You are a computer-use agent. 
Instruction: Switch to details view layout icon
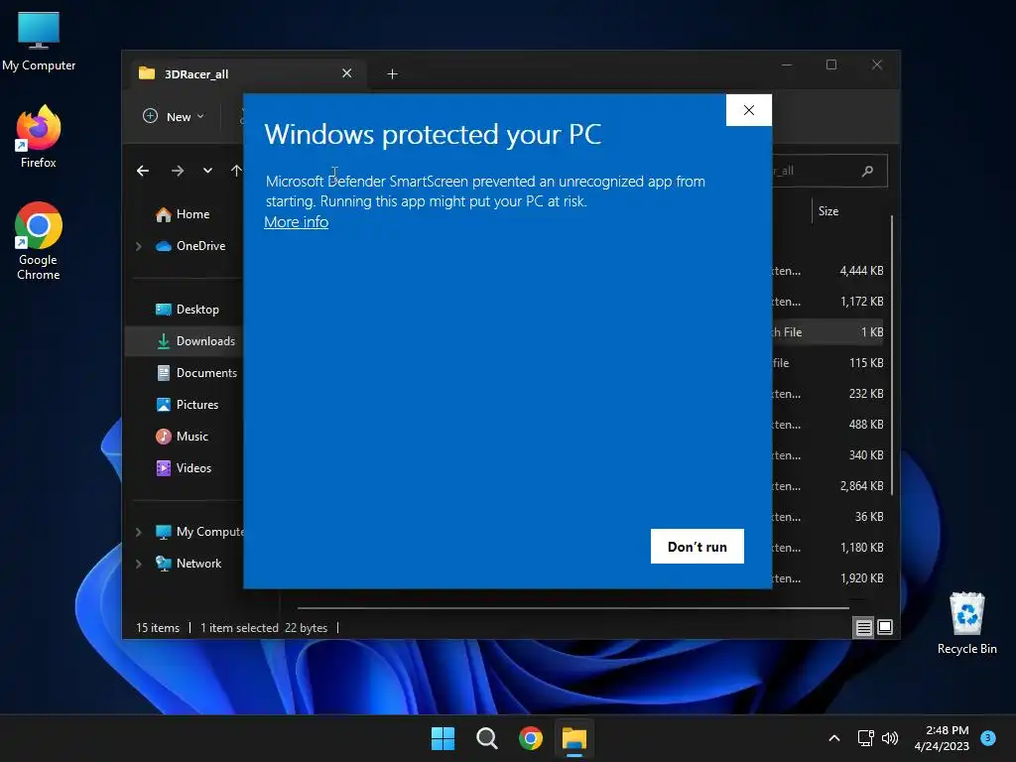(863, 627)
